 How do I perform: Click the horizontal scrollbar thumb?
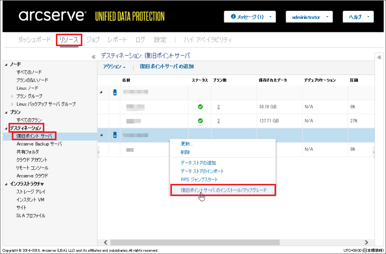[195, 242]
